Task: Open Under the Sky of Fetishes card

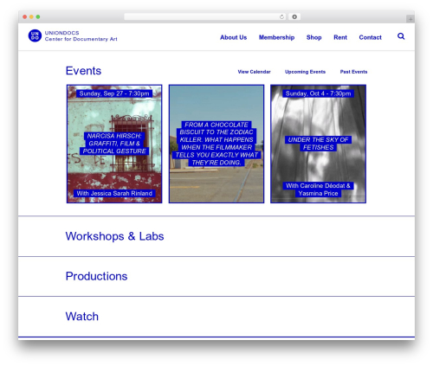Action: click(318, 144)
